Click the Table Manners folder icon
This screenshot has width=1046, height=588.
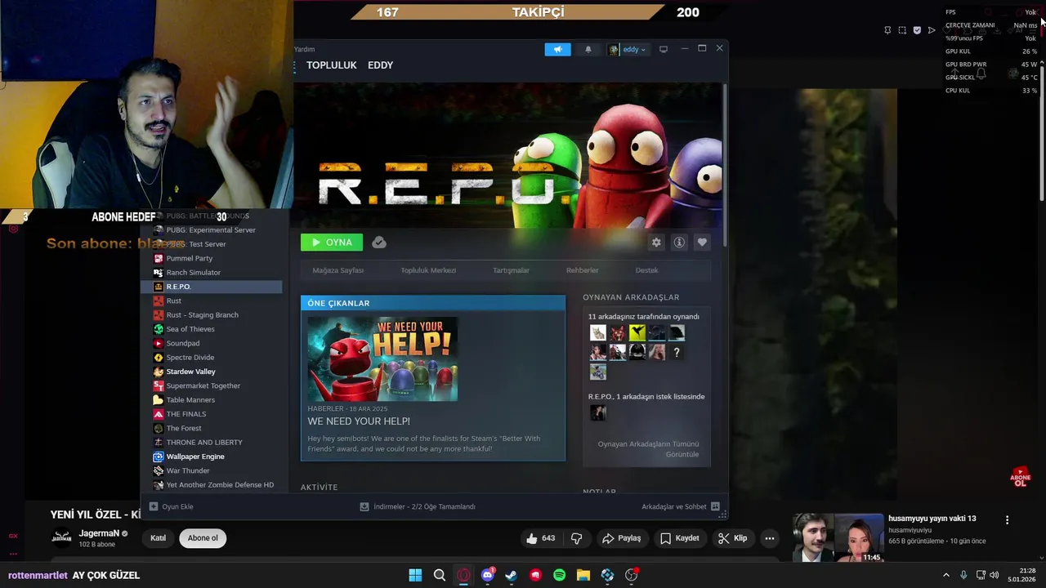[x=159, y=400]
